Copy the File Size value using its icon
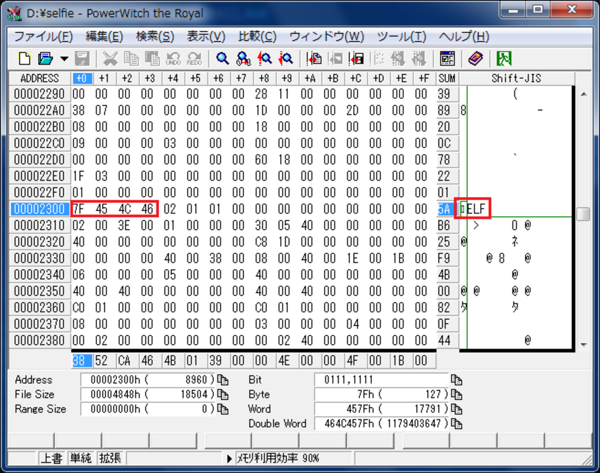The width and height of the screenshot is (600, 473). click(x=223, y=395)
